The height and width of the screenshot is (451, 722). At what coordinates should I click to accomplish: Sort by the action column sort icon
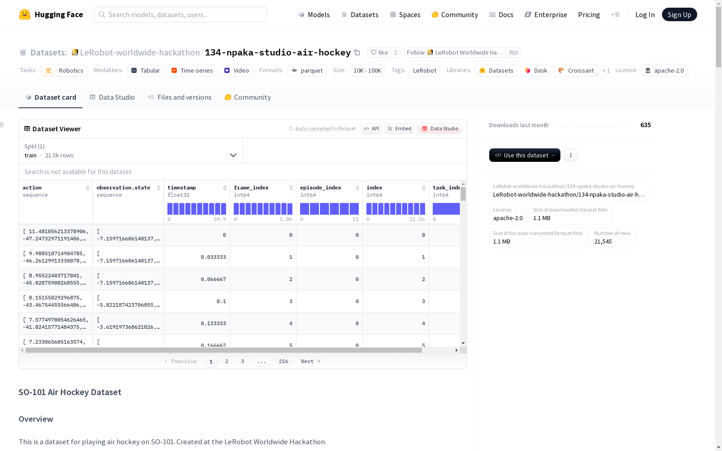(x=88, y=188)
